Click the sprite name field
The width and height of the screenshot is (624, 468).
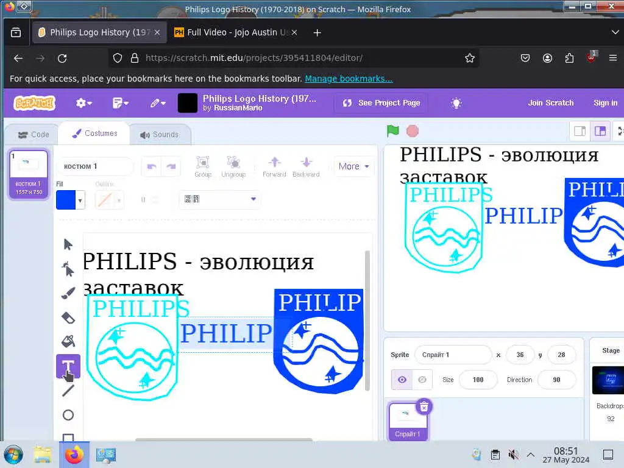coord(453,355)
